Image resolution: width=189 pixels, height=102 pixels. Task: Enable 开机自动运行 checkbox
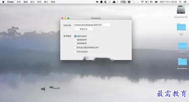[x=75, y=52]
